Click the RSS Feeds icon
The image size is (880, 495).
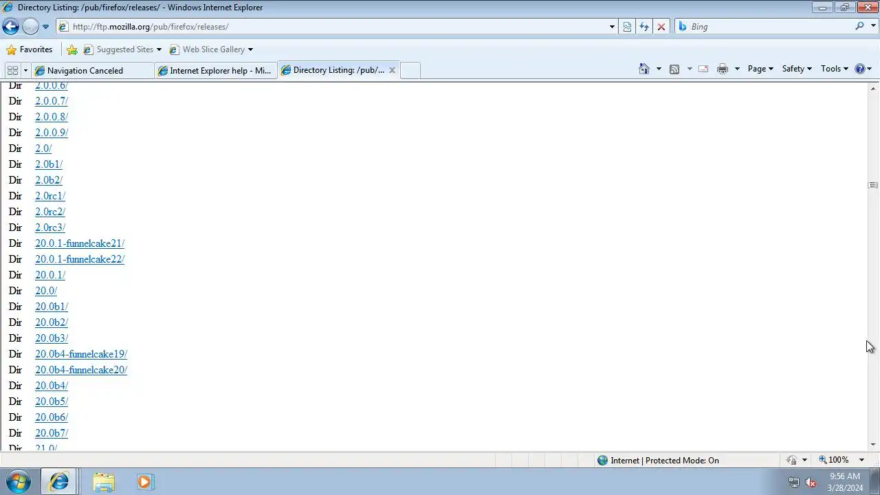point(674,69)
